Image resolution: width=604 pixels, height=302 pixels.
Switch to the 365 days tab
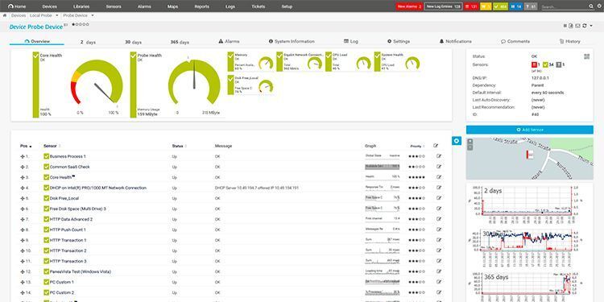(180, 42)
